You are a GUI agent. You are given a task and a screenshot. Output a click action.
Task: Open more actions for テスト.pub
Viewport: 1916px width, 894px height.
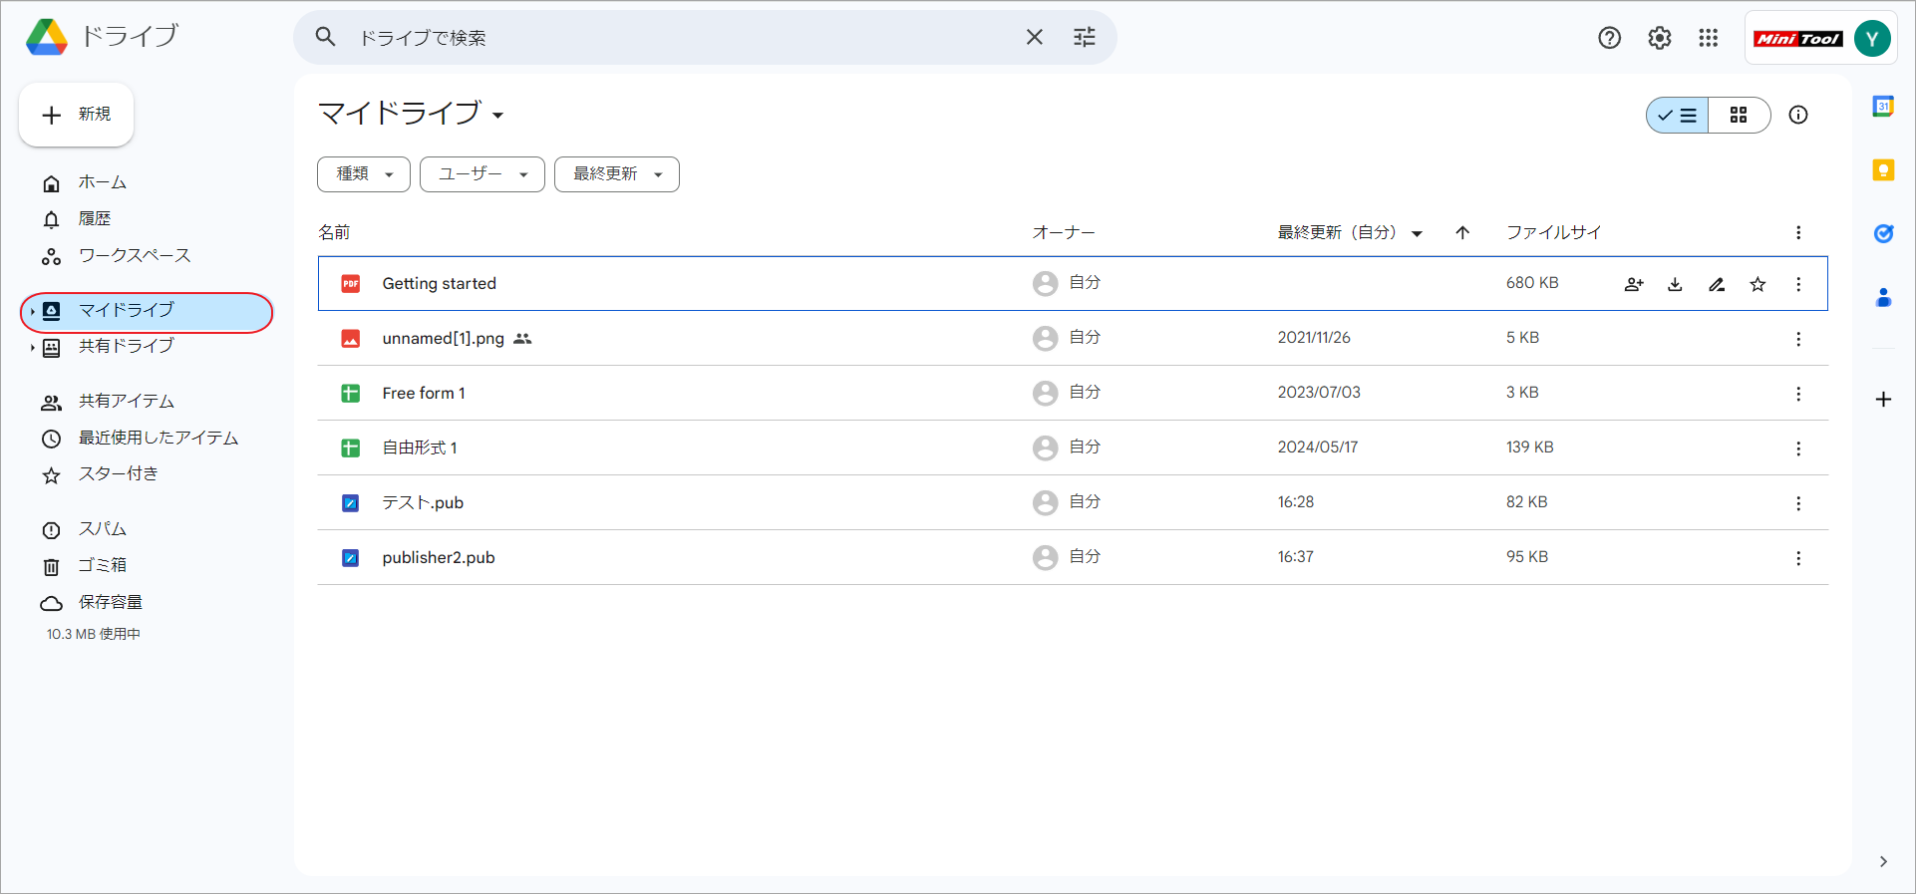pyautogui.click(x=1798, y=503)
